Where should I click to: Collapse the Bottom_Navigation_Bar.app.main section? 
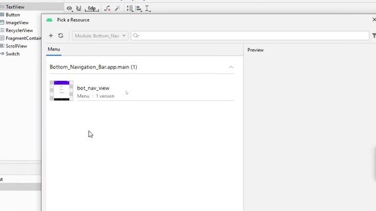[x=231, y=67]
